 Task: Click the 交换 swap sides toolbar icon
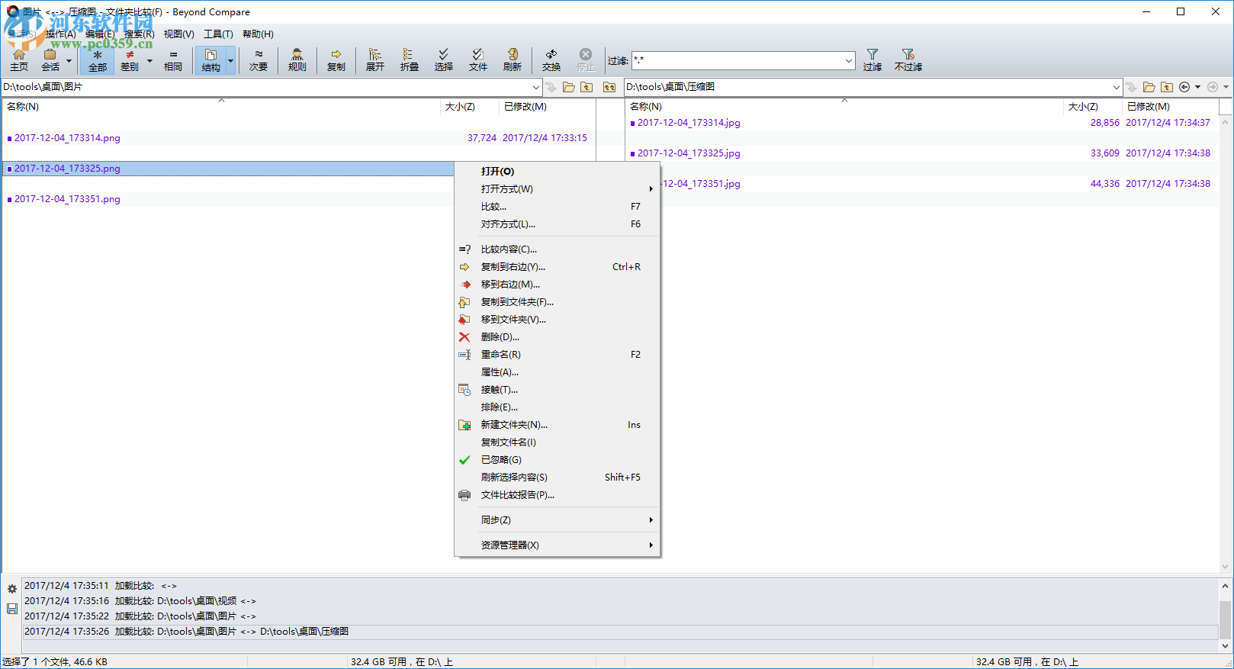(551, 54)
